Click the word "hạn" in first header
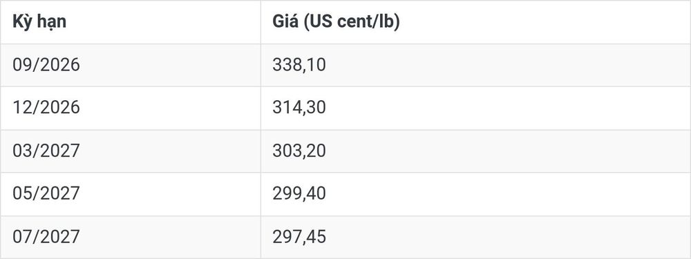691x259 pixels. [x=52, y=22]
